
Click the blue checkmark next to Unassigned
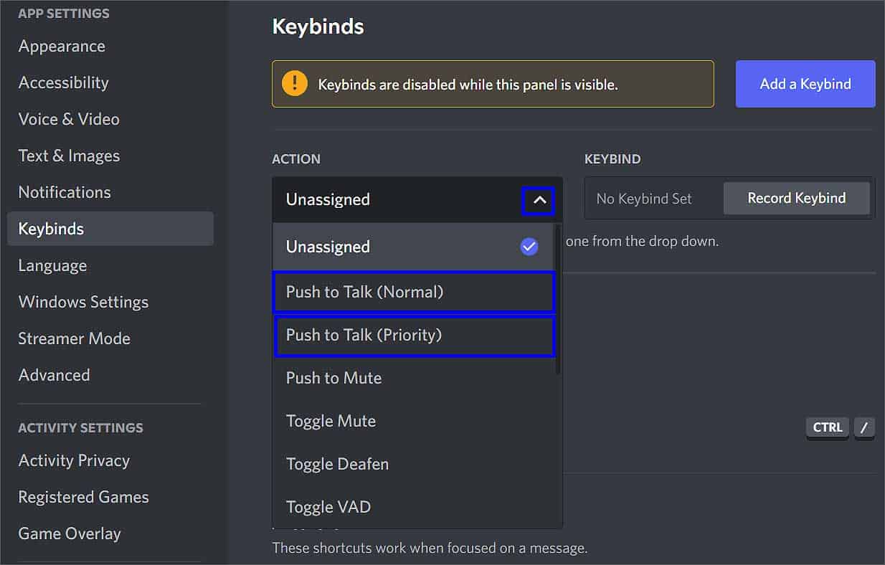pos(529,247)
